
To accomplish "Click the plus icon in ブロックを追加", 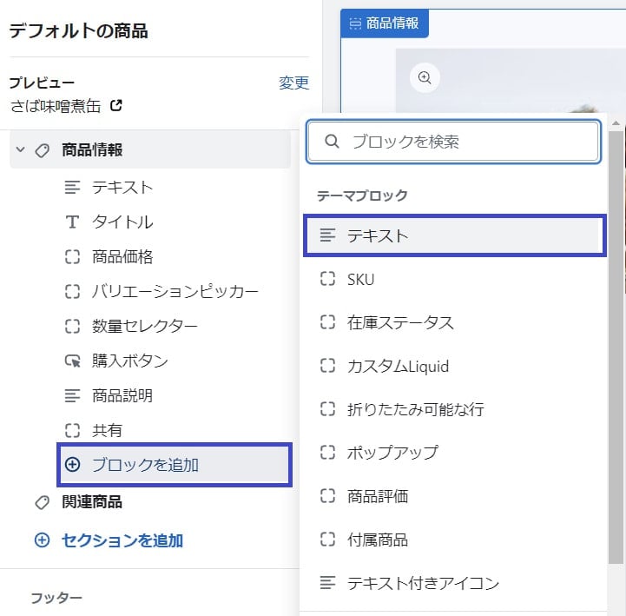I will point(72,465).
